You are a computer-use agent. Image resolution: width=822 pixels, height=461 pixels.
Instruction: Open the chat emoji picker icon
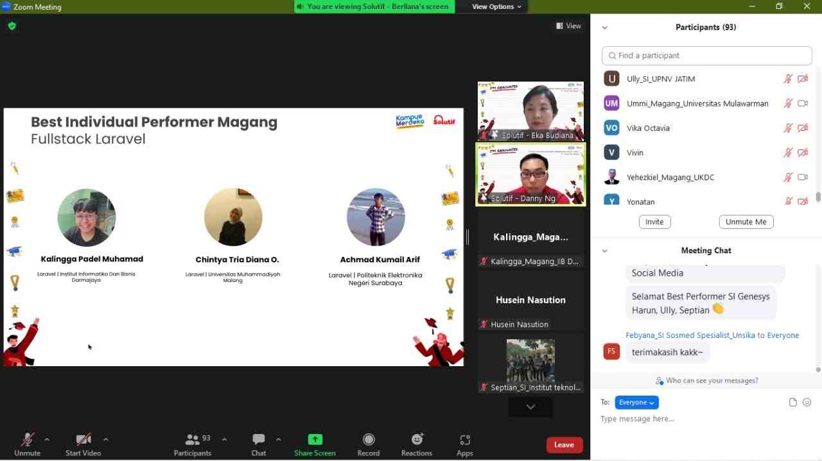807,403
